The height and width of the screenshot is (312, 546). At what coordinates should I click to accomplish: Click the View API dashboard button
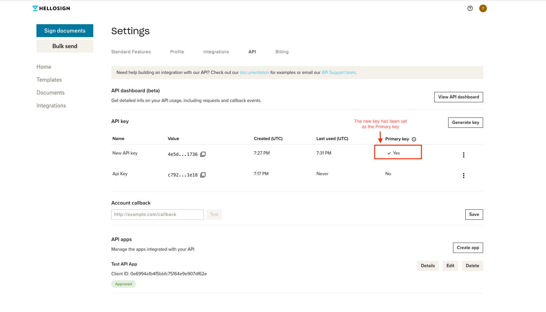coord(458,97)
